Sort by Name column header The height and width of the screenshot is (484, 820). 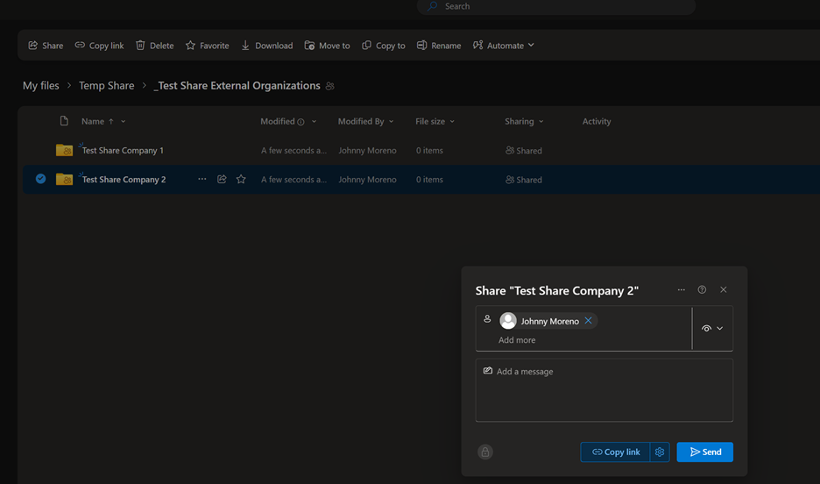(x=93, y=121)
